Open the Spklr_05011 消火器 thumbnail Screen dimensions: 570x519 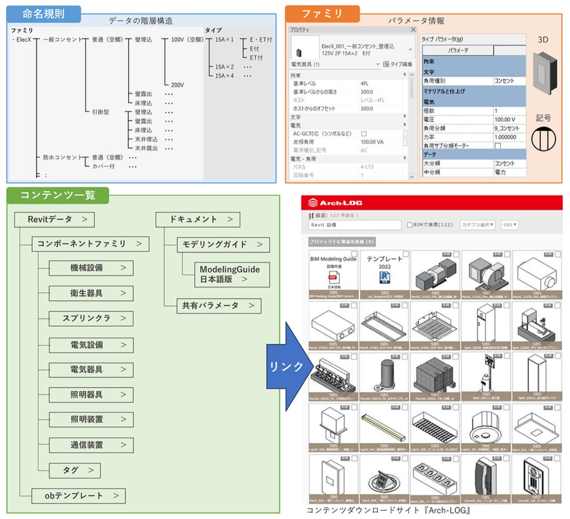tap(486, 377)
